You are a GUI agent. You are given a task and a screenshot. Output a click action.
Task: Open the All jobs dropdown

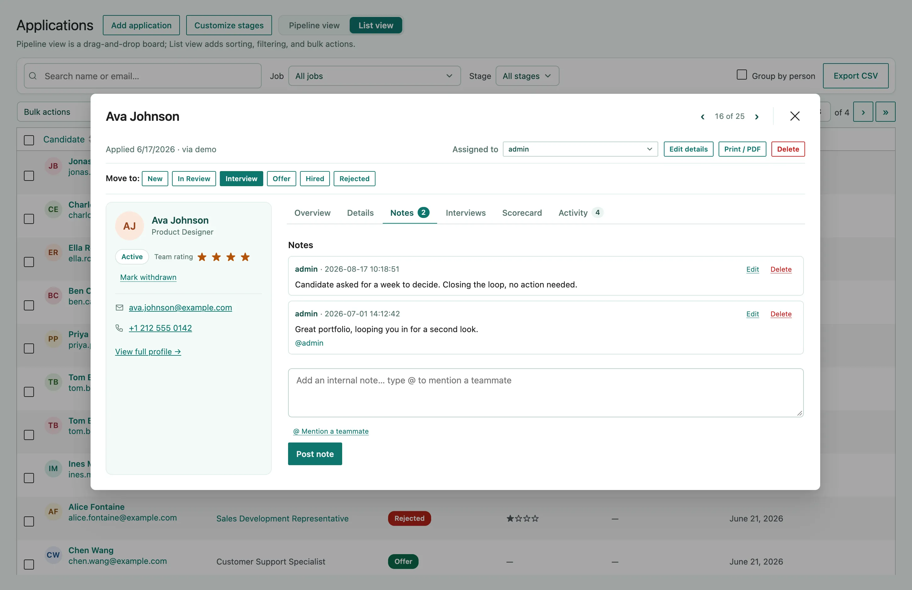point(374,76)
